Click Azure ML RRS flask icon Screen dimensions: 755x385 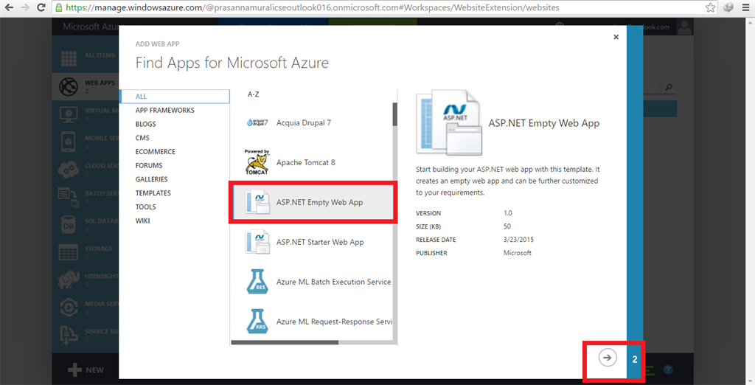[x=257, y=322]
